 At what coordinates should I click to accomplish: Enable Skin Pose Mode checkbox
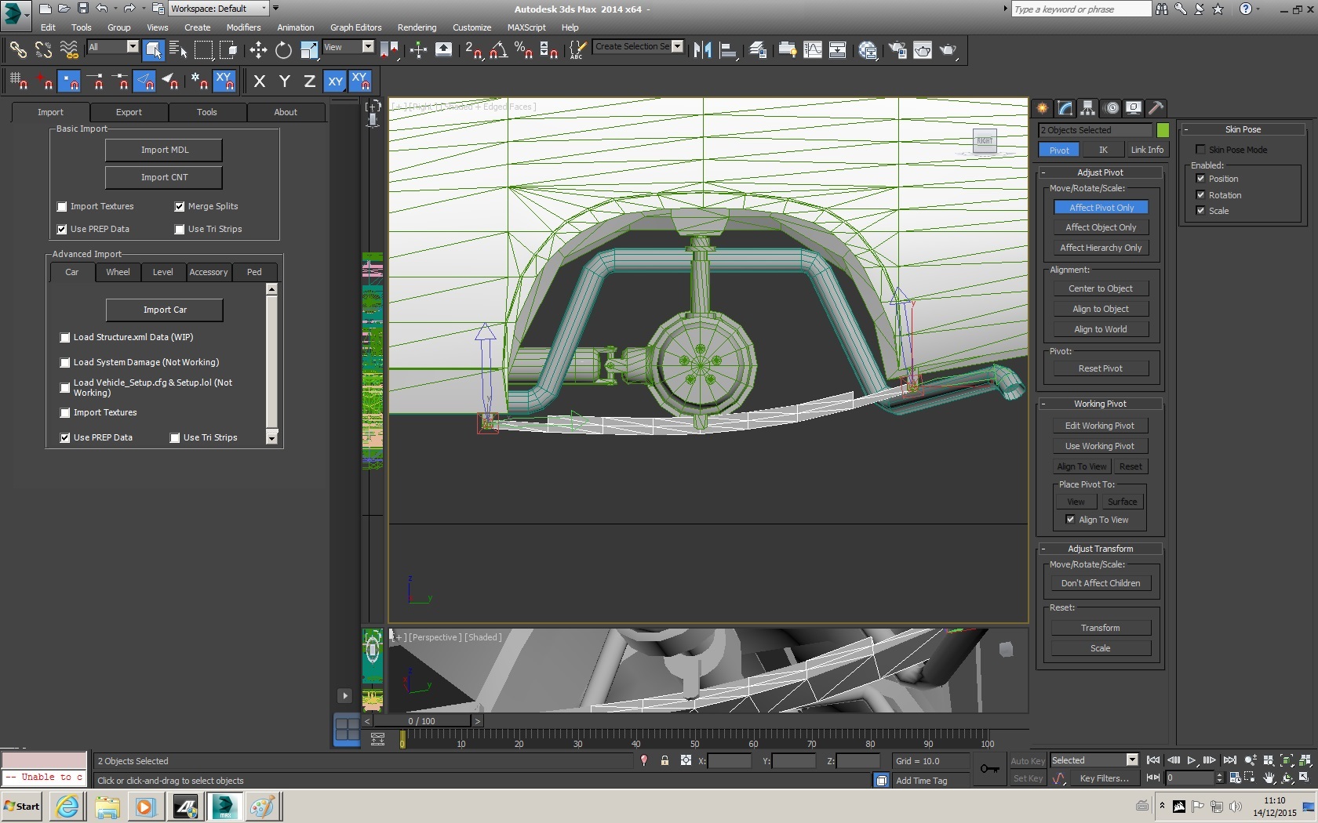click(1200, 150)
